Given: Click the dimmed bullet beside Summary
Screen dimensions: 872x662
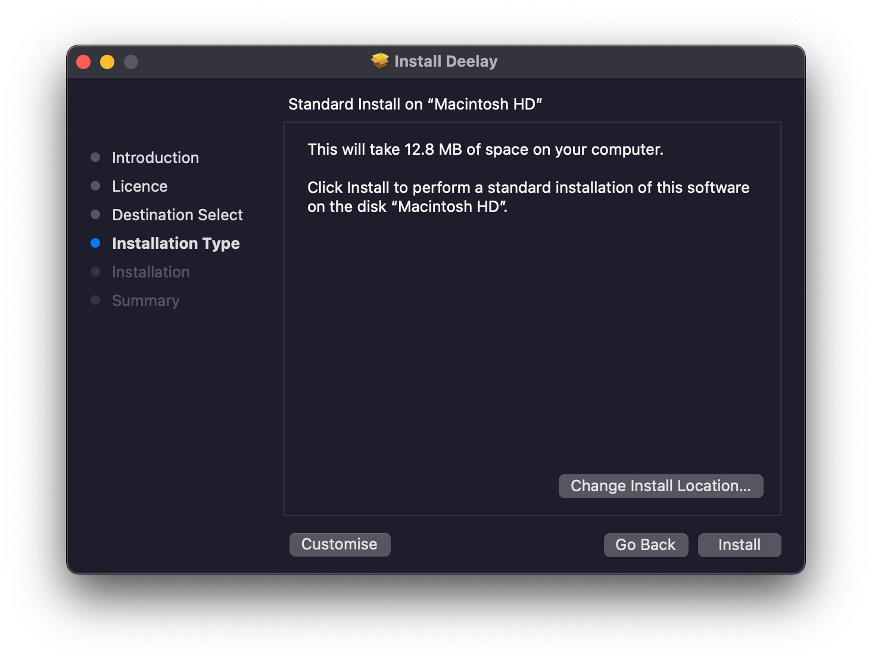Looking at the screenshot, I should [x=95, y=300].
